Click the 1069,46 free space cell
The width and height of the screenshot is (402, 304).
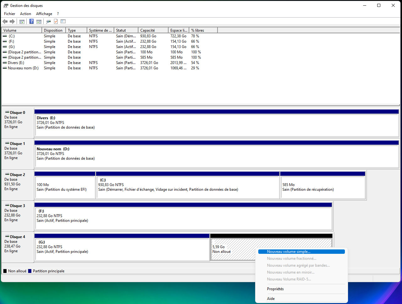pos(178,68)
